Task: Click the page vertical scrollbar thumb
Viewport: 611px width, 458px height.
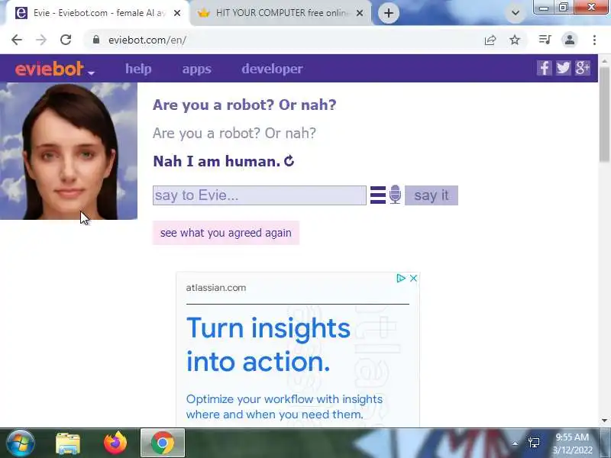Action: point(605,113)
